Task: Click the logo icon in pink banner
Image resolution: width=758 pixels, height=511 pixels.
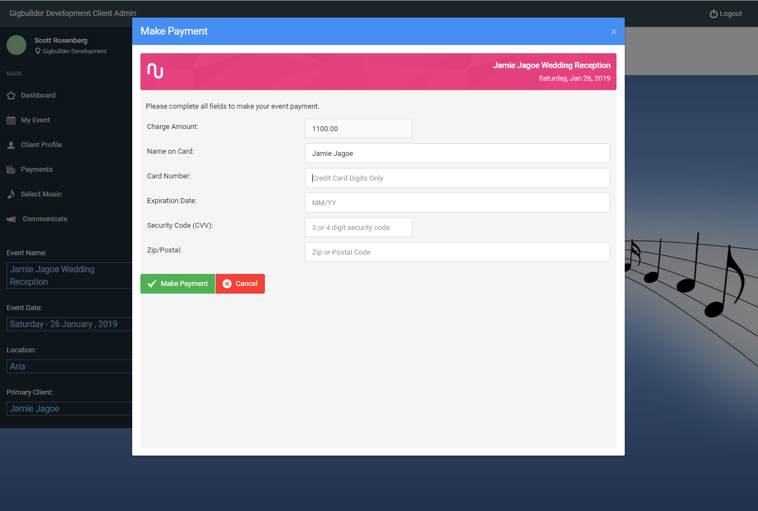Action: pos(155,71)
